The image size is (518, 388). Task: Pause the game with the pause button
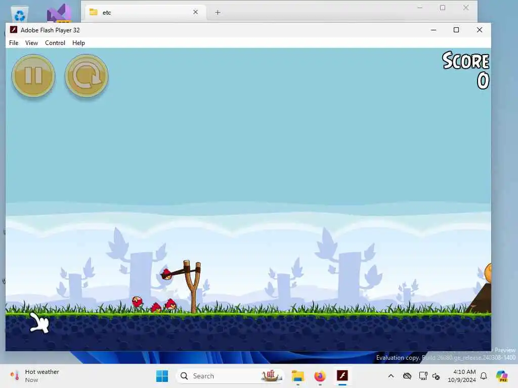tap(33, 76)
